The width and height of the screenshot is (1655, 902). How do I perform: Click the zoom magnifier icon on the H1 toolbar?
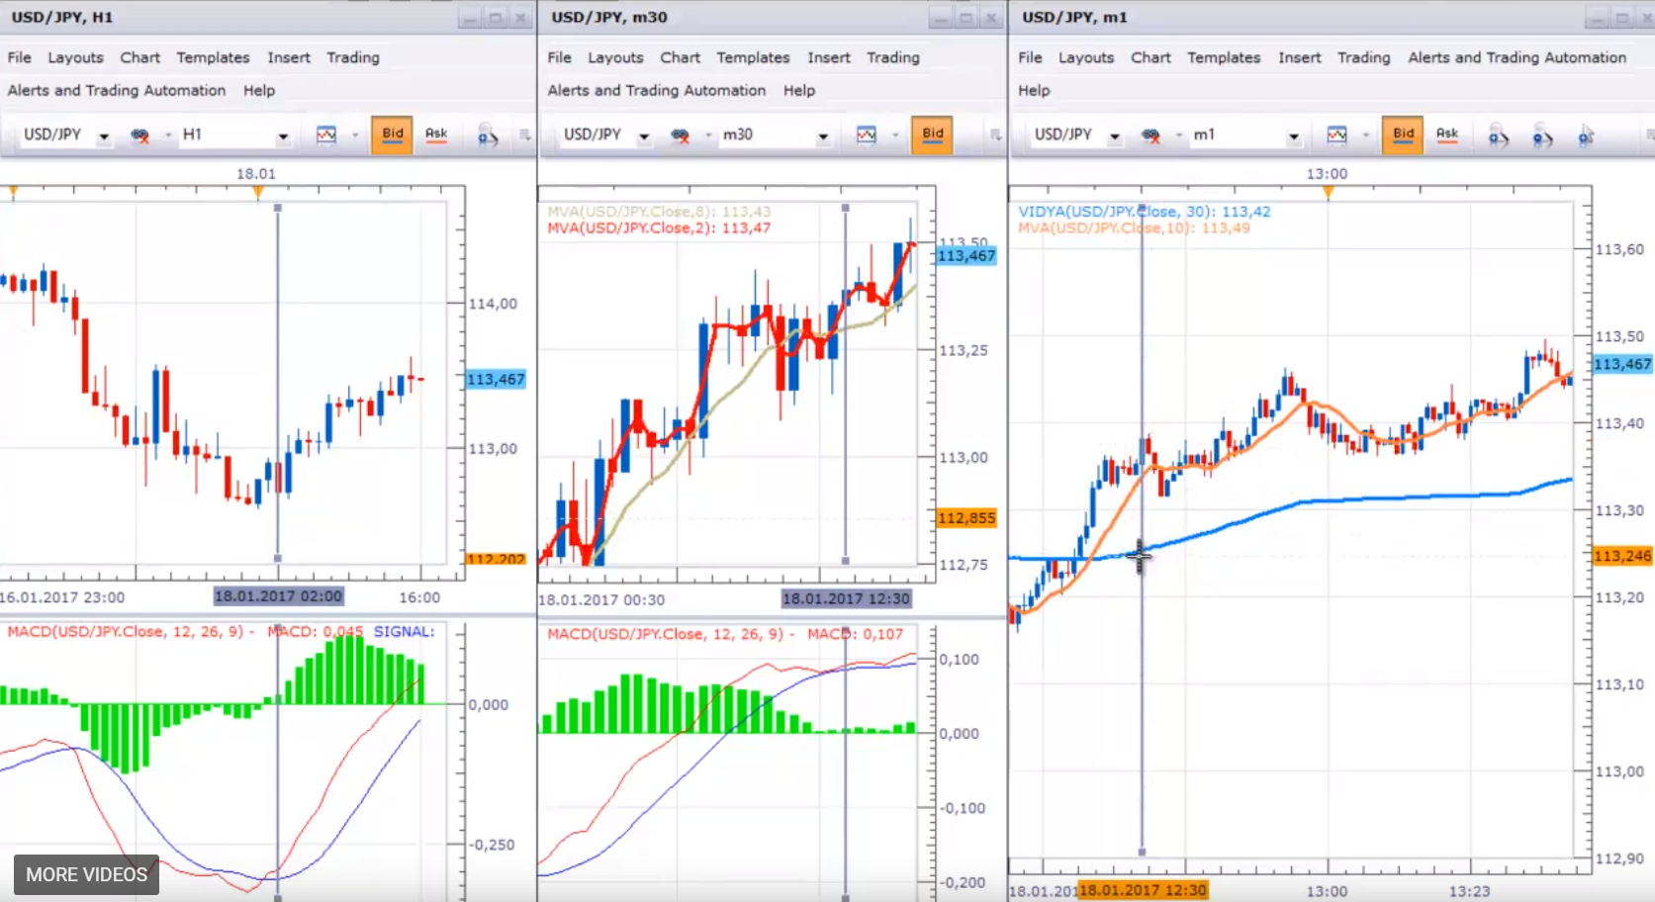tap(487, 135)
